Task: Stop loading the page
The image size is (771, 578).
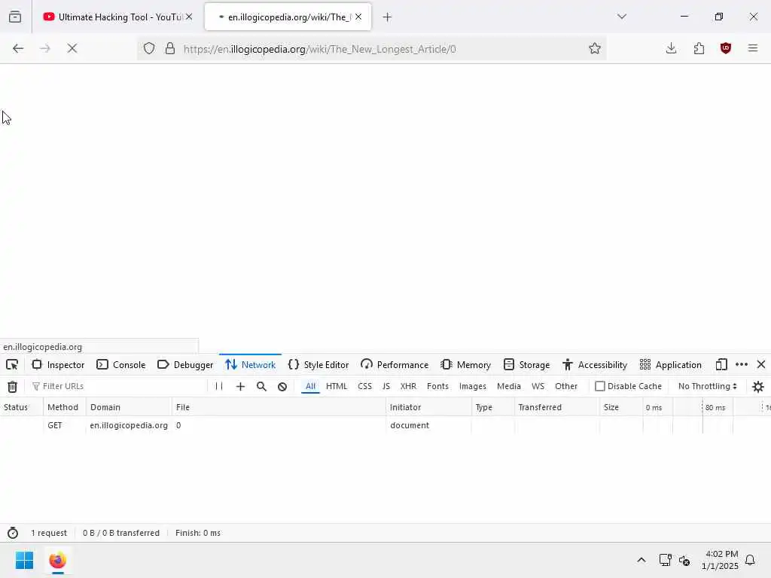Action: [x=72, y=48]
